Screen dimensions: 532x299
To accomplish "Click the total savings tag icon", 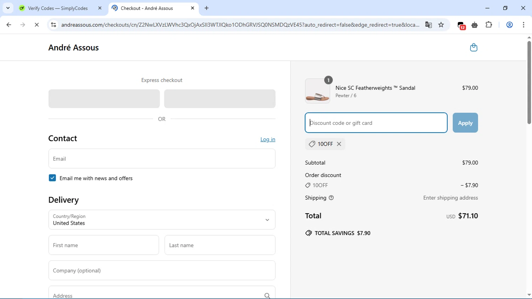I will click(309, 233).
